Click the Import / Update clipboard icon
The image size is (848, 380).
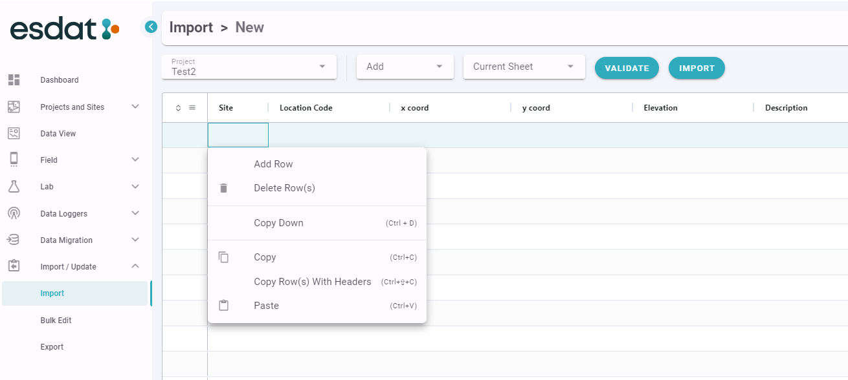click(x=14, y=266)
